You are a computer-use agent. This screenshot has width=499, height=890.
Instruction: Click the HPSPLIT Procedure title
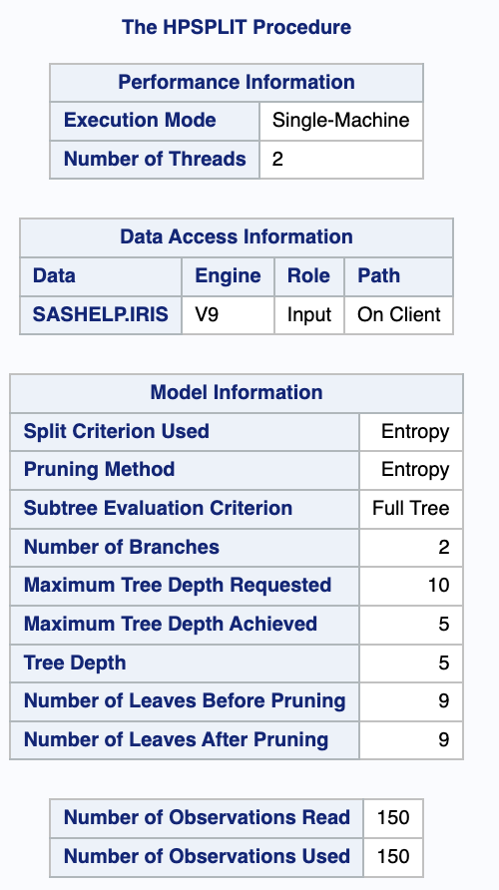click(x=237, y=27)
